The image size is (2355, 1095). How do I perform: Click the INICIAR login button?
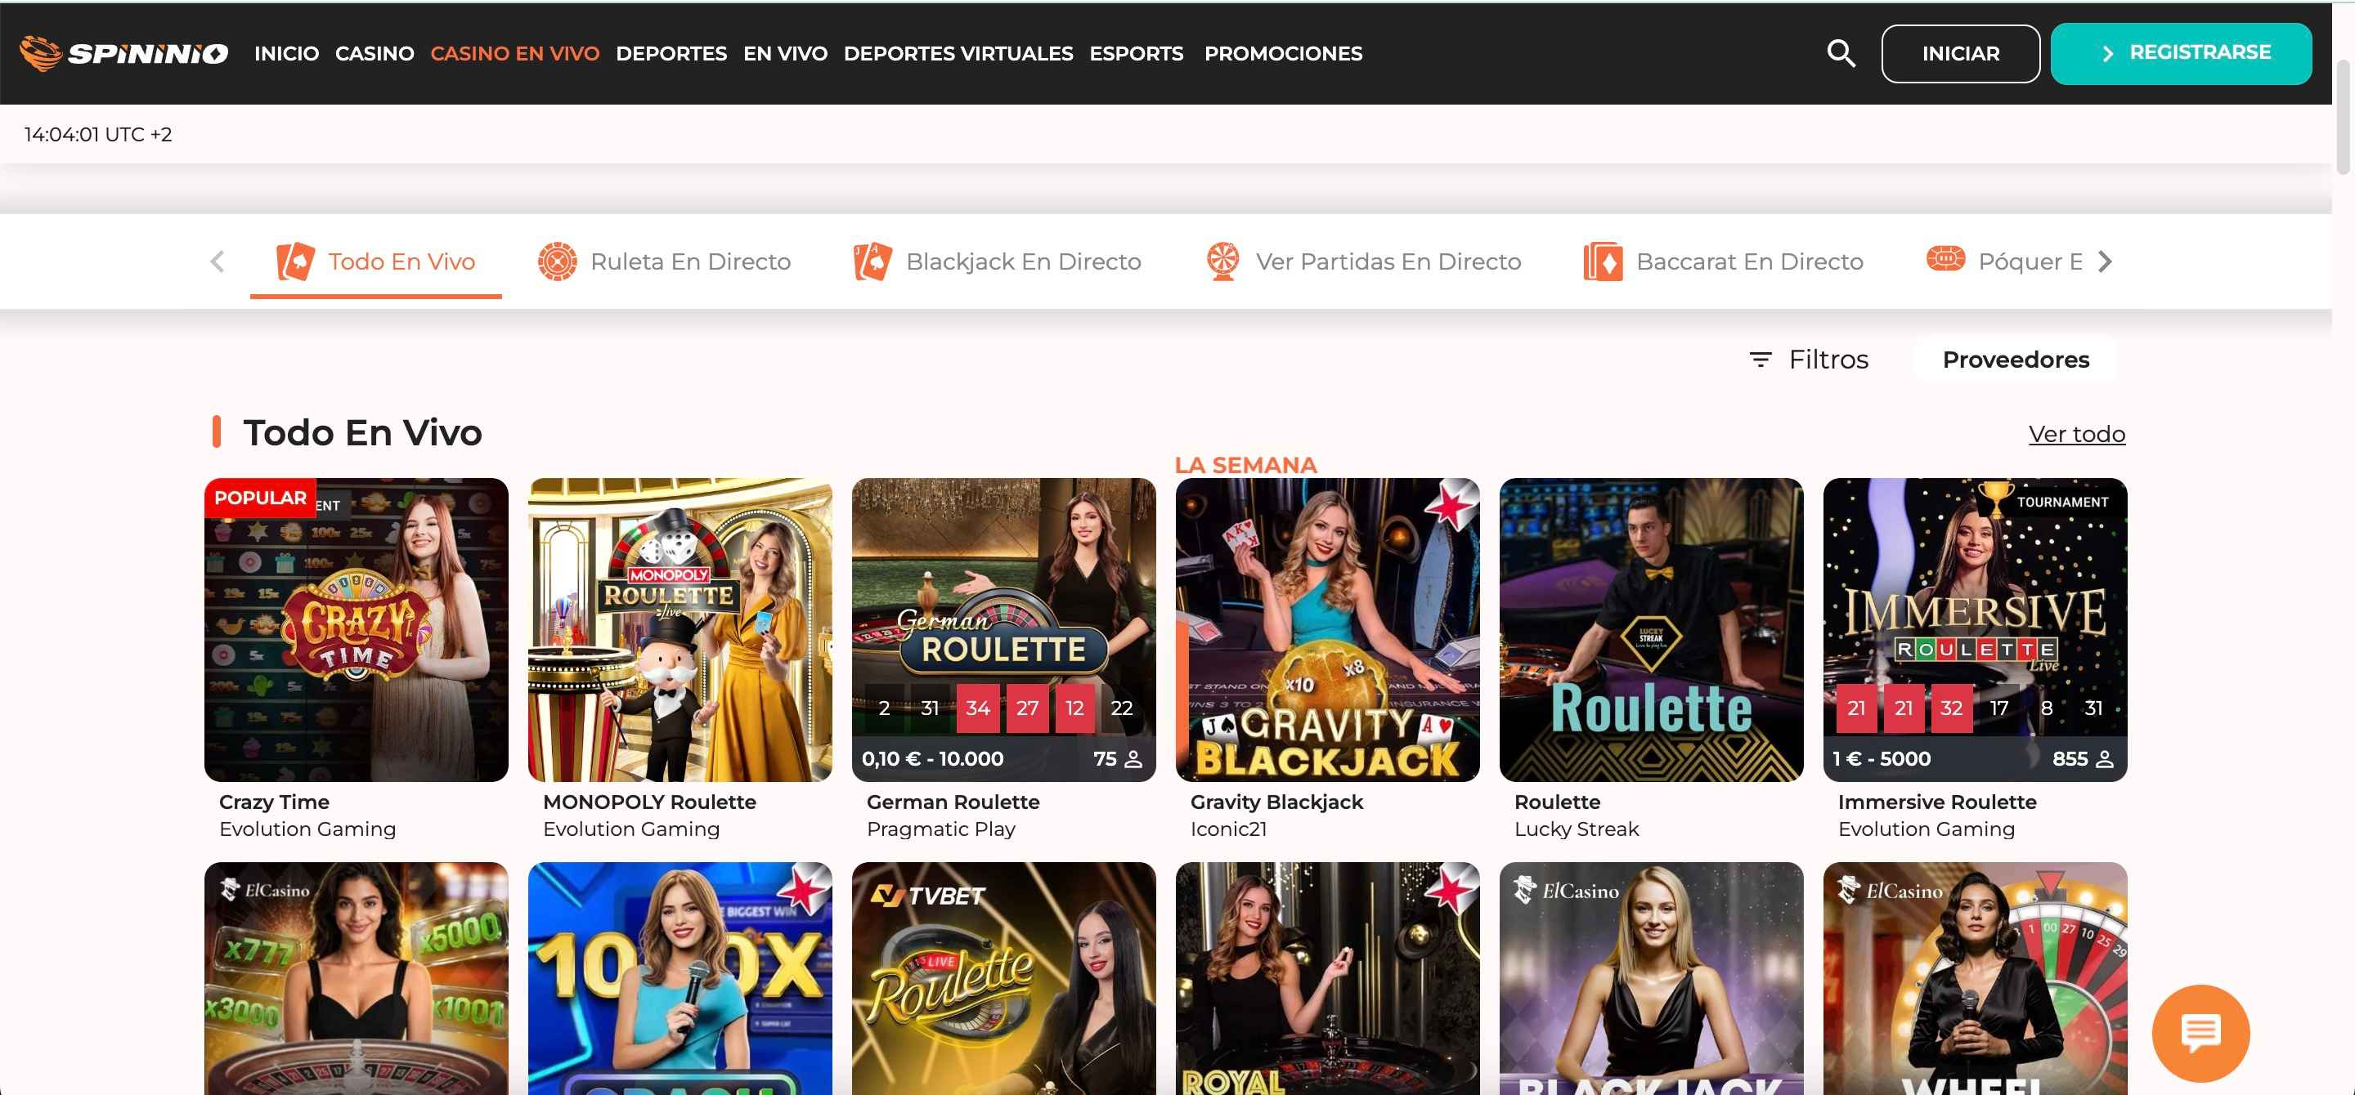1960,53
